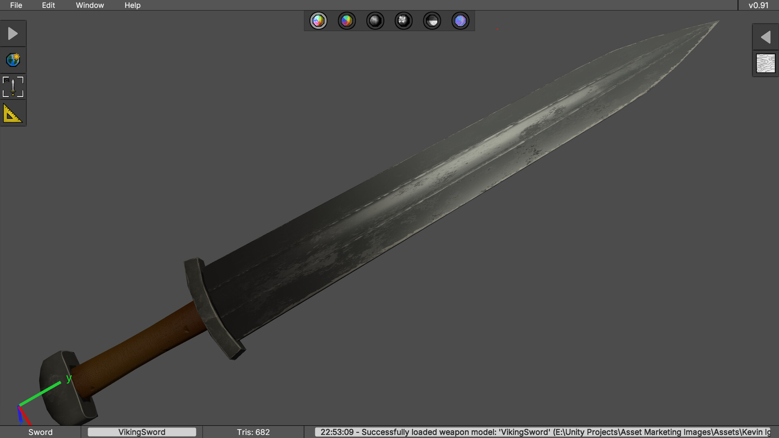This screenshot has width=779, height=438.
Task: Switch to the dark metallic sphere mode
Action: pyautogui.click(x=375, y=21)
